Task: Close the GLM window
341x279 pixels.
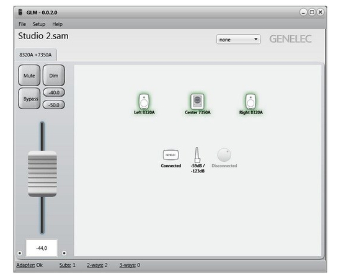Action: coord(321,12)
